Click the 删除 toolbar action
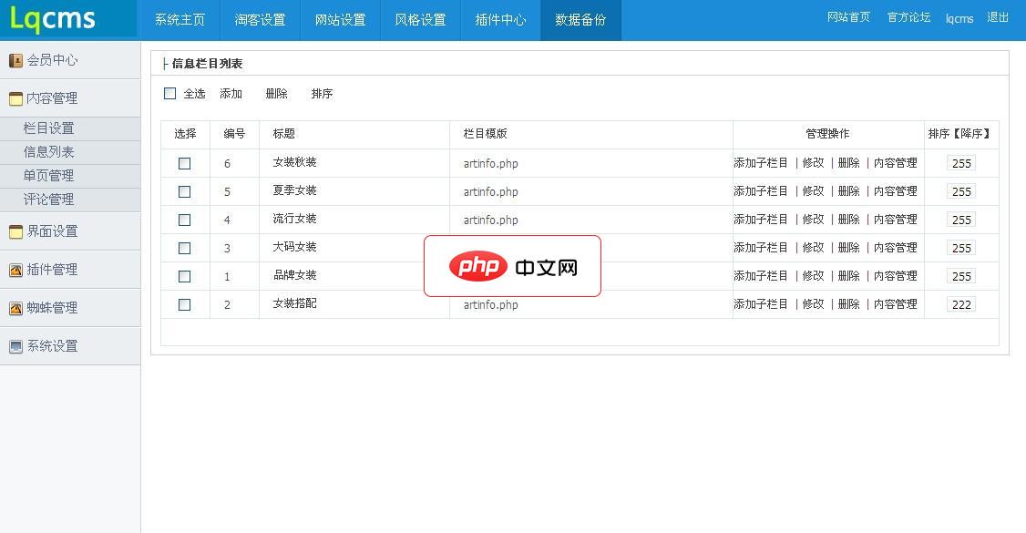1026x533 pixels. click(x=276, y=93)
